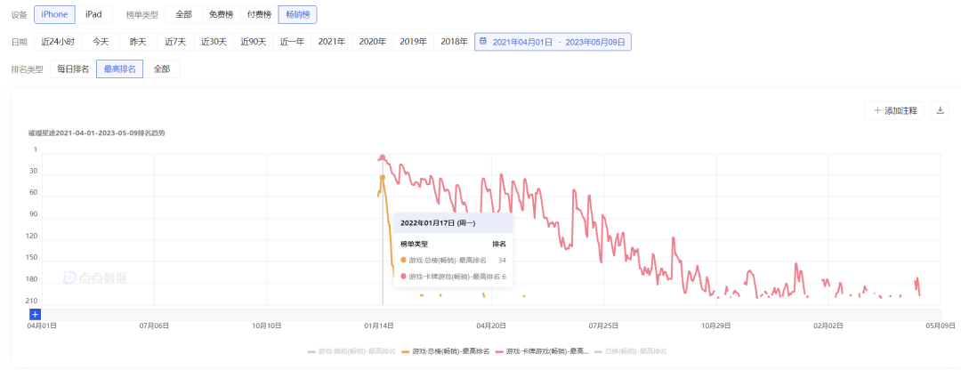Toggle the orange 游戏-总榜(畅销) legend series
The image size is (961, 370).
tap(446, 351)
